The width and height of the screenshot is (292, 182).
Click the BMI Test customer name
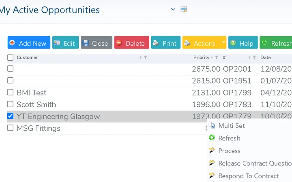pyautogui.click(x=32, y=93)
